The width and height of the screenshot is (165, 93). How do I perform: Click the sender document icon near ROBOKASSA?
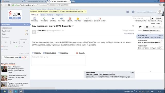[x=34, y=32]
